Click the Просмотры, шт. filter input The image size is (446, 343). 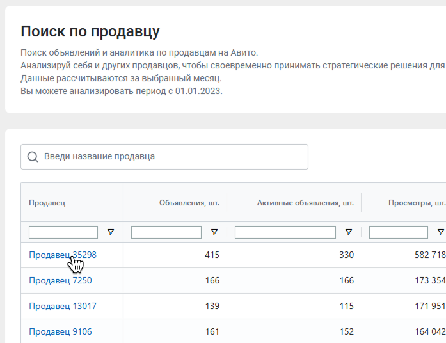coord(399,232)
